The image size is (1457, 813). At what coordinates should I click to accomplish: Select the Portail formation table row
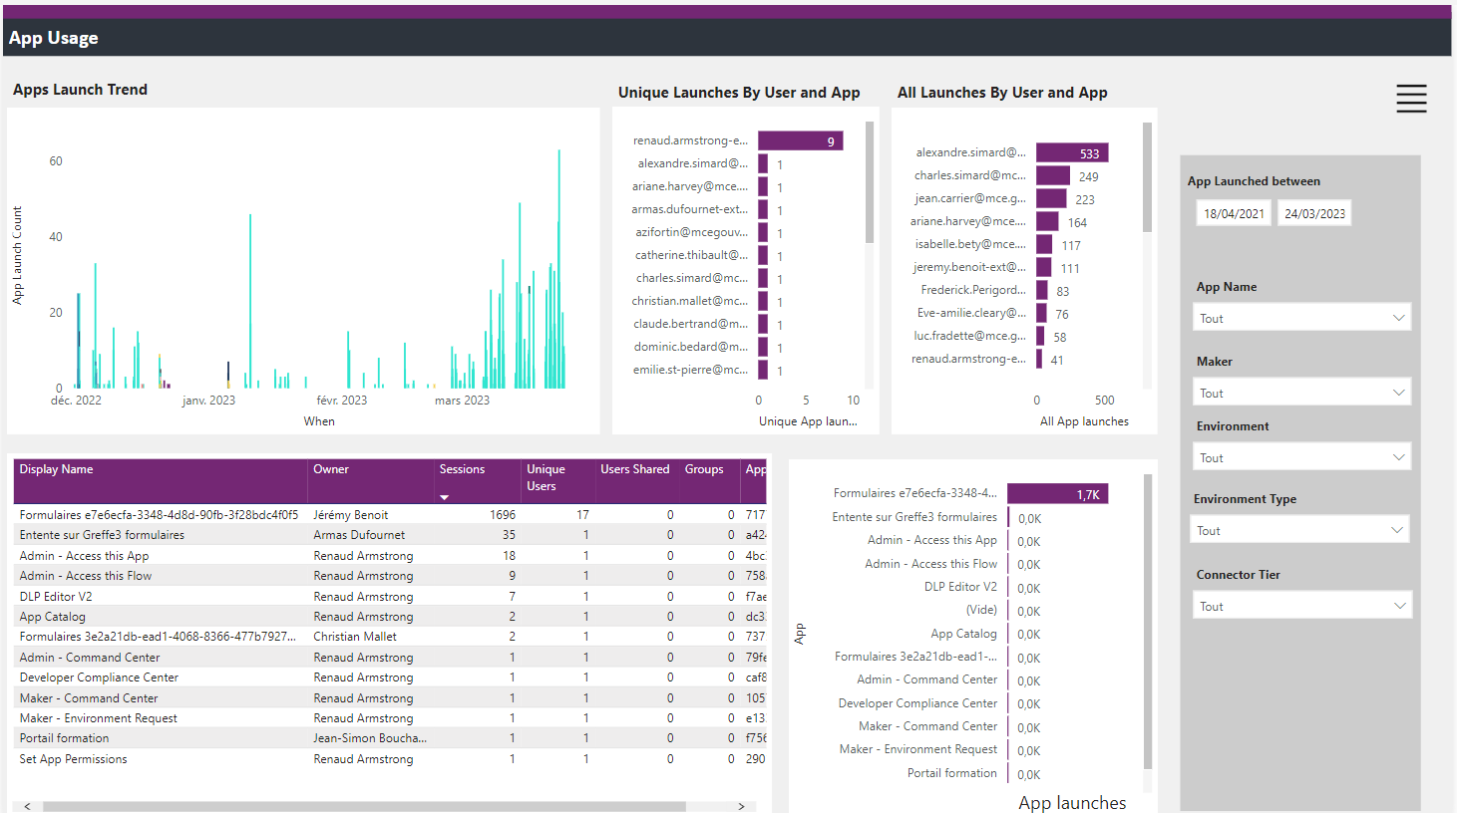click(x=391, y=738)
